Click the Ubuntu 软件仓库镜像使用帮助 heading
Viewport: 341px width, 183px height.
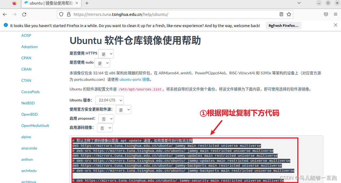tap(135, 41)
